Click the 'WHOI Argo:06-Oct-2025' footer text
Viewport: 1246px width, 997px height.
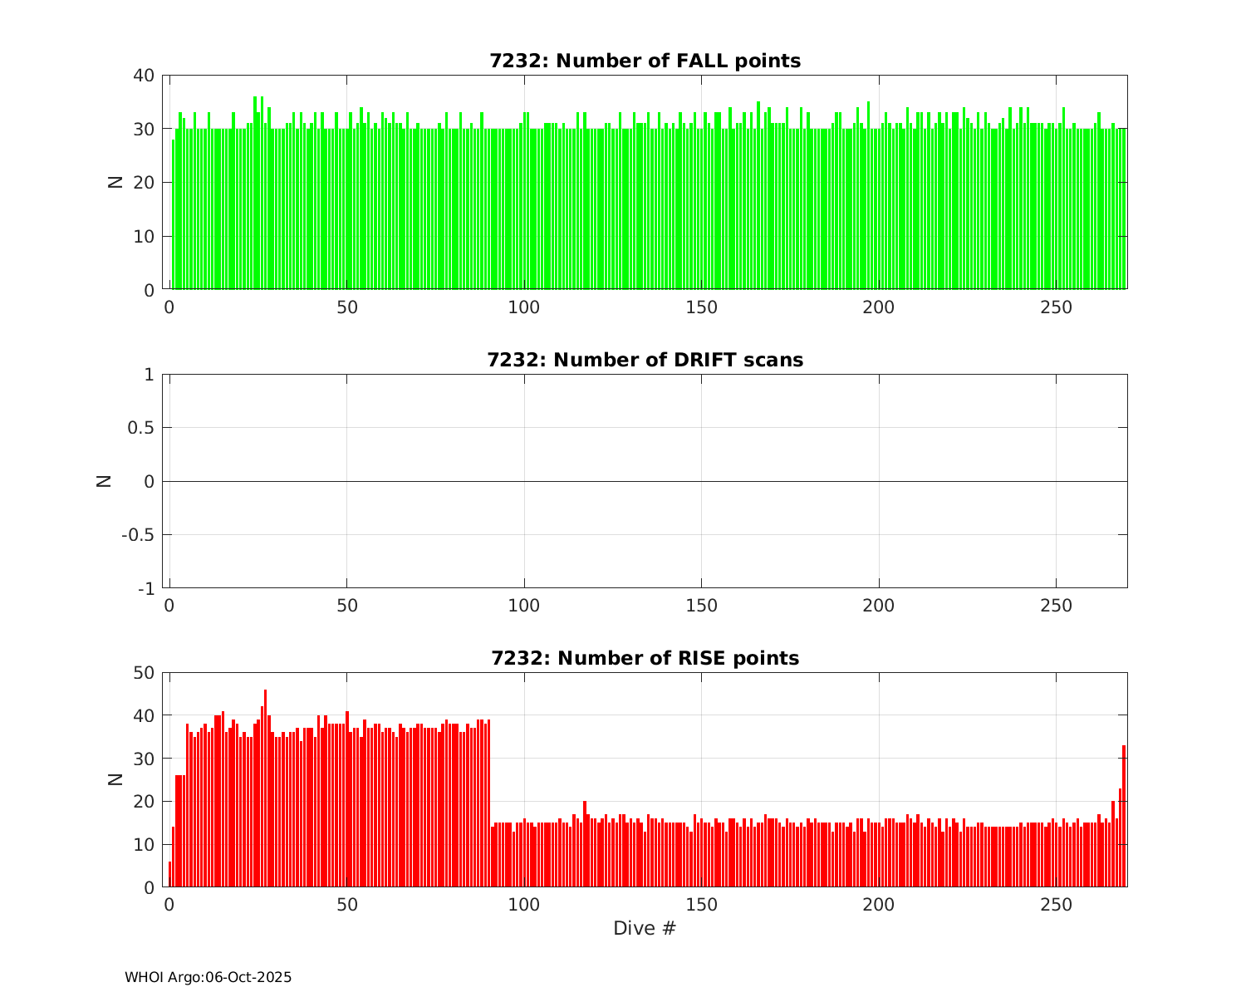[x=208, y=978]
